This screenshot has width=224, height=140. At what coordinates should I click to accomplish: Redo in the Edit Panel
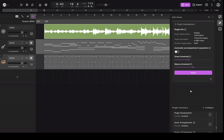[213, 17]
